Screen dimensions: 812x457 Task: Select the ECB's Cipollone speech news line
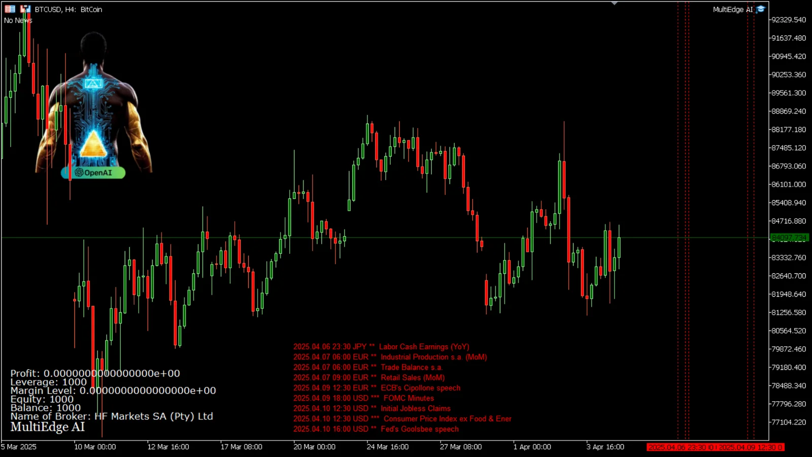377,388
